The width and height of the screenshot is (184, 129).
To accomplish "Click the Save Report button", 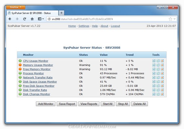I will click(x=67, y=104).
